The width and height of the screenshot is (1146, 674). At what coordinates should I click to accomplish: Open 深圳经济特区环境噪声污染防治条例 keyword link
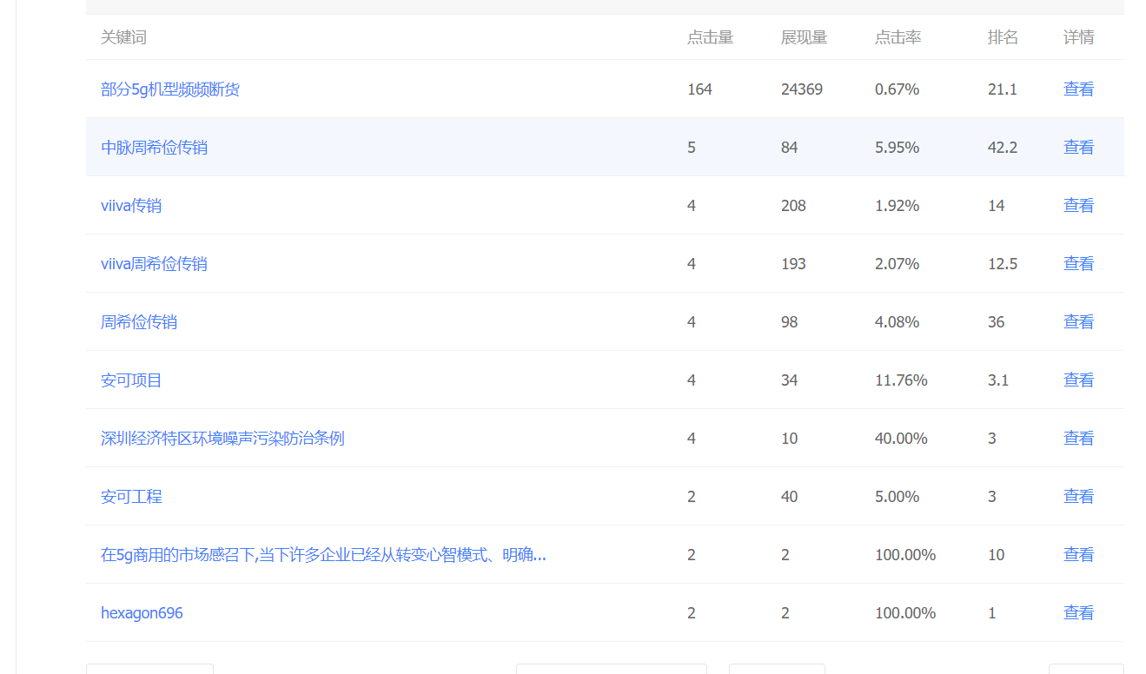click(222, 439)
